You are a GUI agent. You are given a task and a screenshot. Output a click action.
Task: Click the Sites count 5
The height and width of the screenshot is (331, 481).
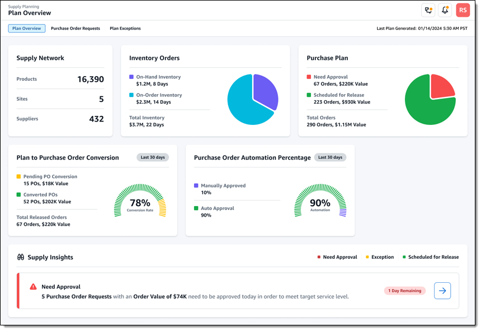click(101, 99)
